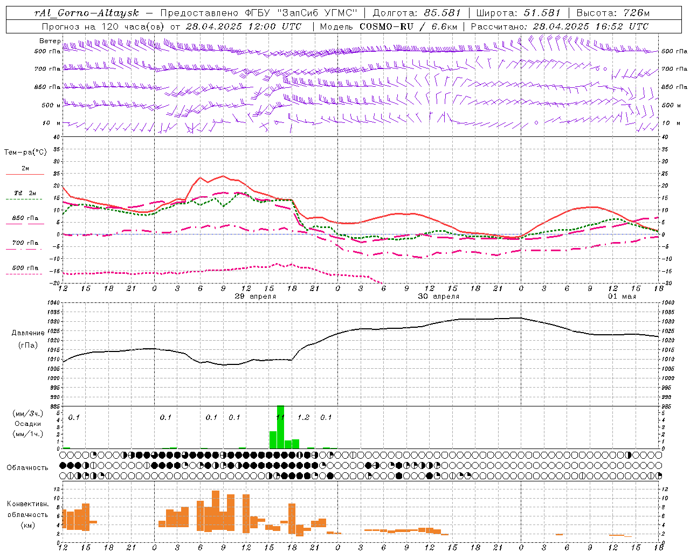Click the latitude value Широта: 51.581
Image resolution: width=690 pixels, height=552 pixels.
point(519,13)
